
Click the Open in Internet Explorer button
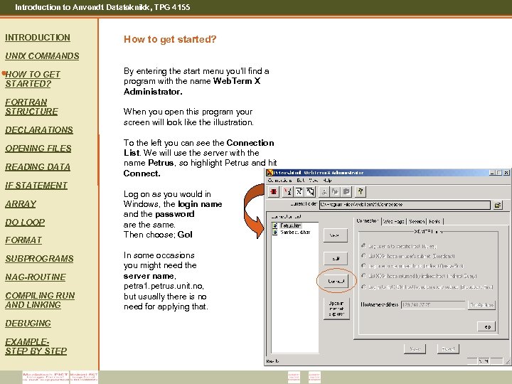pyautogui.click(x=336, y=309)
